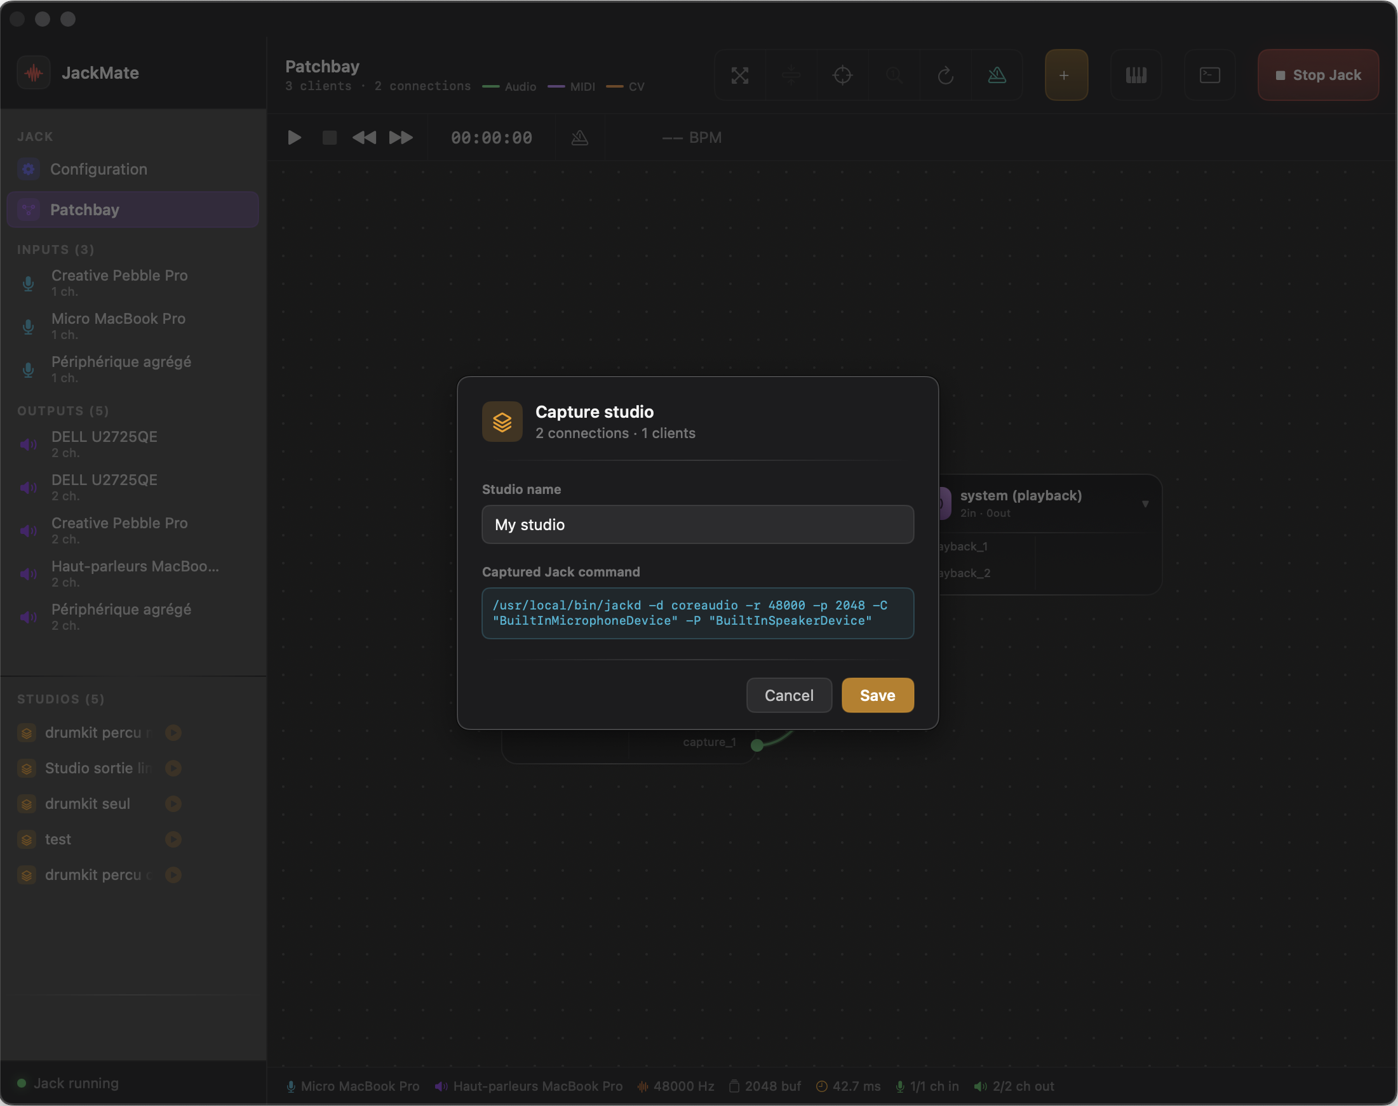Click the Stop Jack button
The width and height of the screenshot is (1398, 1106).
click(1318, 75)
